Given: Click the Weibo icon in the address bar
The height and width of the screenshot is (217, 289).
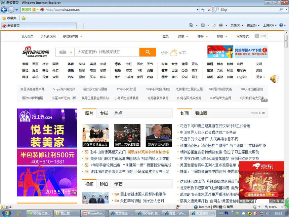Looking at the screenshot, I should coord(42,10).
